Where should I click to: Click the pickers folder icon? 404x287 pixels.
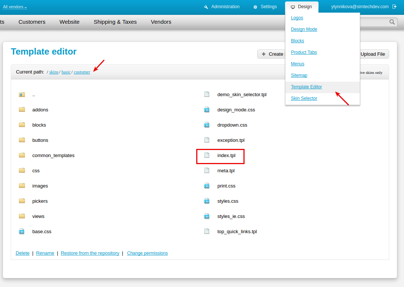point(22,201)
